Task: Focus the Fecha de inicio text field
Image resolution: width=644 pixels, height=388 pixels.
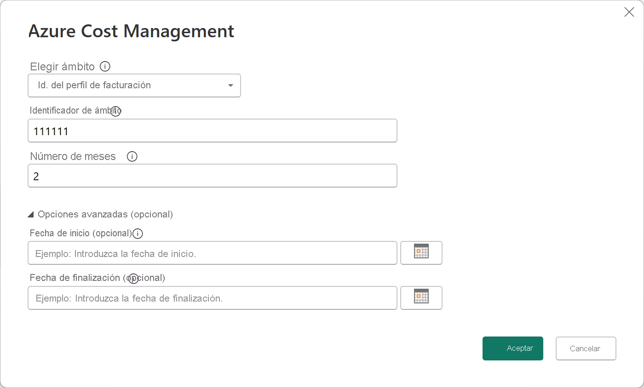Action: [213, 253]
